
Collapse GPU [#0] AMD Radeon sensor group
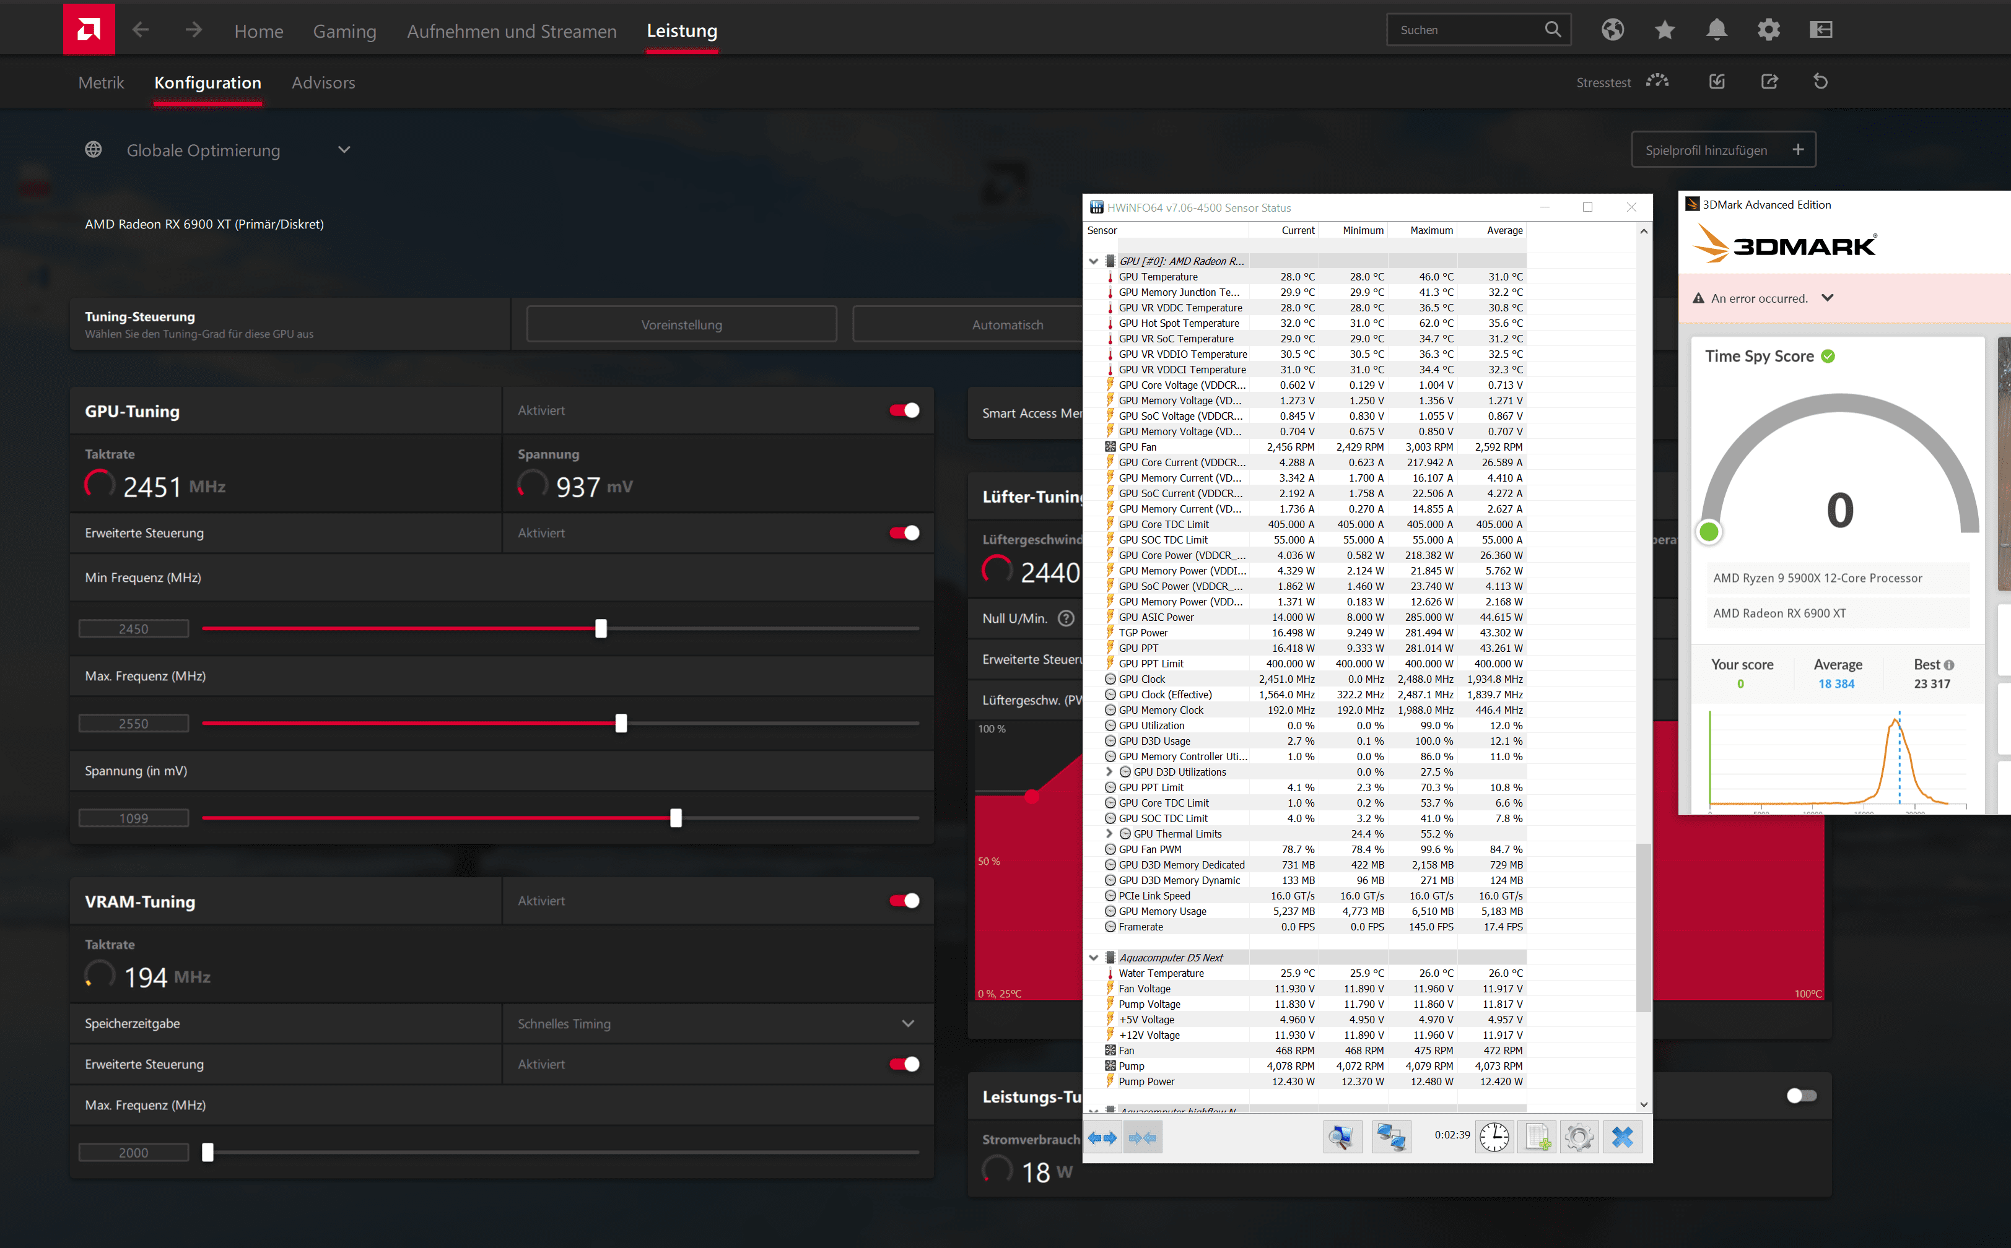coord(1094,261)
